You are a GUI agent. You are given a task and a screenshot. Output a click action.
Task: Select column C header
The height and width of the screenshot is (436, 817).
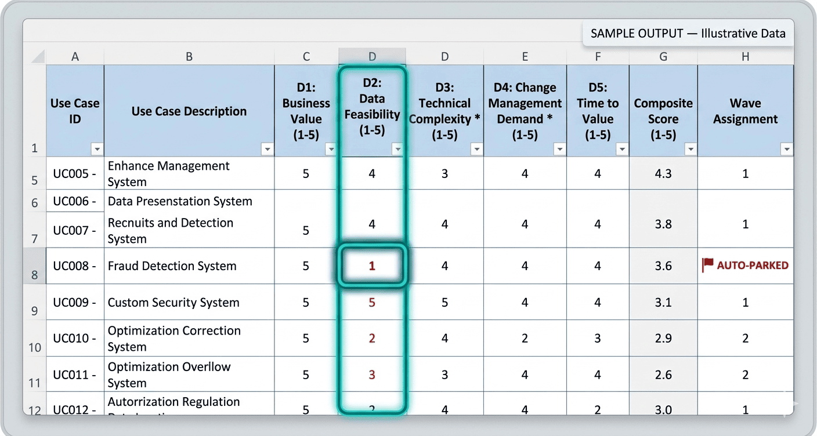[306, 56]
